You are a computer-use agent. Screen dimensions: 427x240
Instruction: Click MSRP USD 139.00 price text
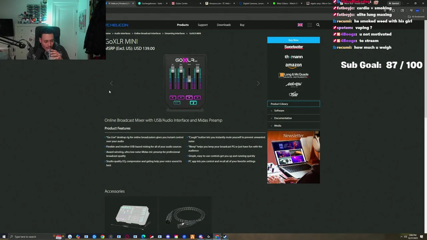[130, 48]
